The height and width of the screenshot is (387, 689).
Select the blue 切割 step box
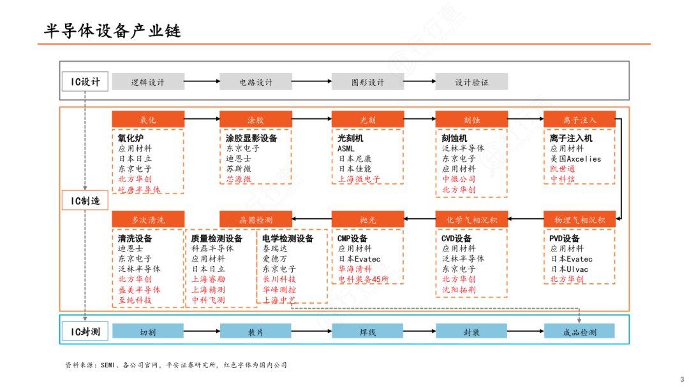[148, 331]
